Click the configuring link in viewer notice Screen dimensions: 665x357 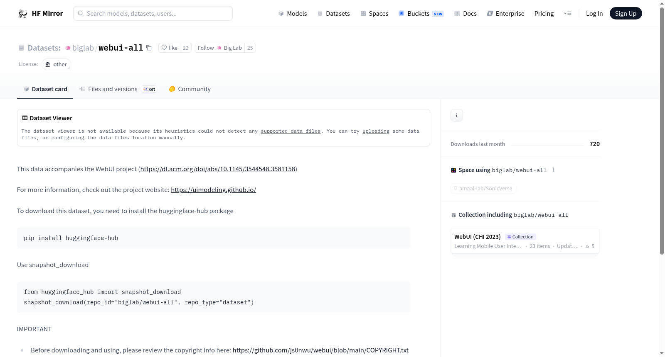[68, 138]
